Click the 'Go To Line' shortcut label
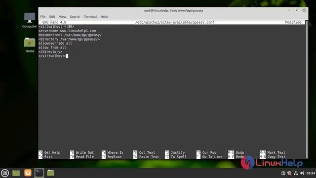The image size is (316, 178). 212,157
